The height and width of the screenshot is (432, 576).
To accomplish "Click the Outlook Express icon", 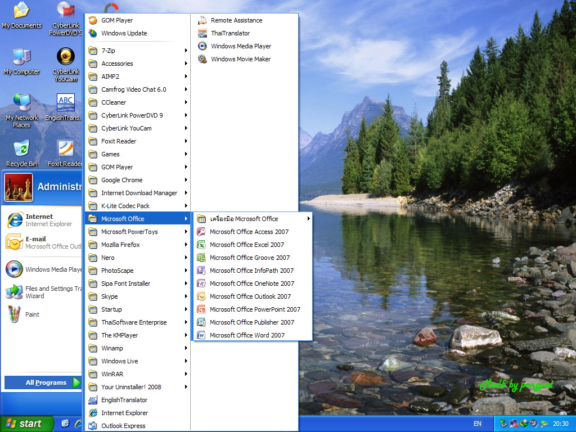I will point(93,426).
